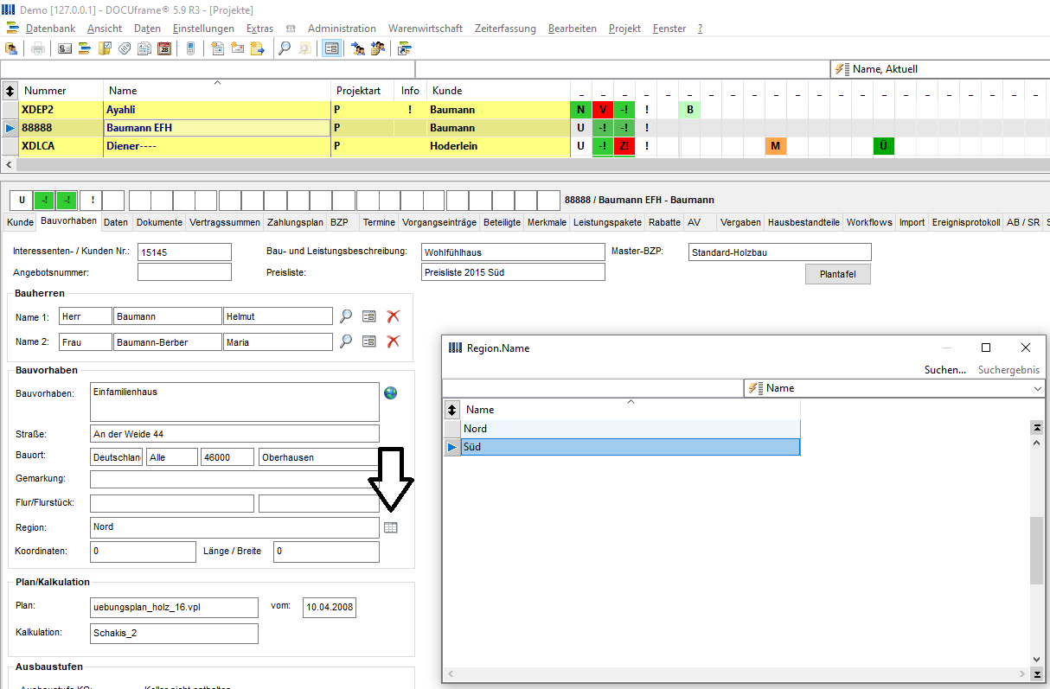Open the Zeiterfassung menu
The image size is (1050, 689).
pyautogui.click(x=505, y=29)
